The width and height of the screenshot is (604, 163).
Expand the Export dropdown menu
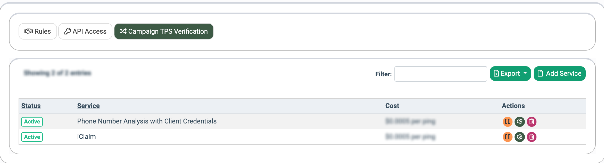point(525,73)
